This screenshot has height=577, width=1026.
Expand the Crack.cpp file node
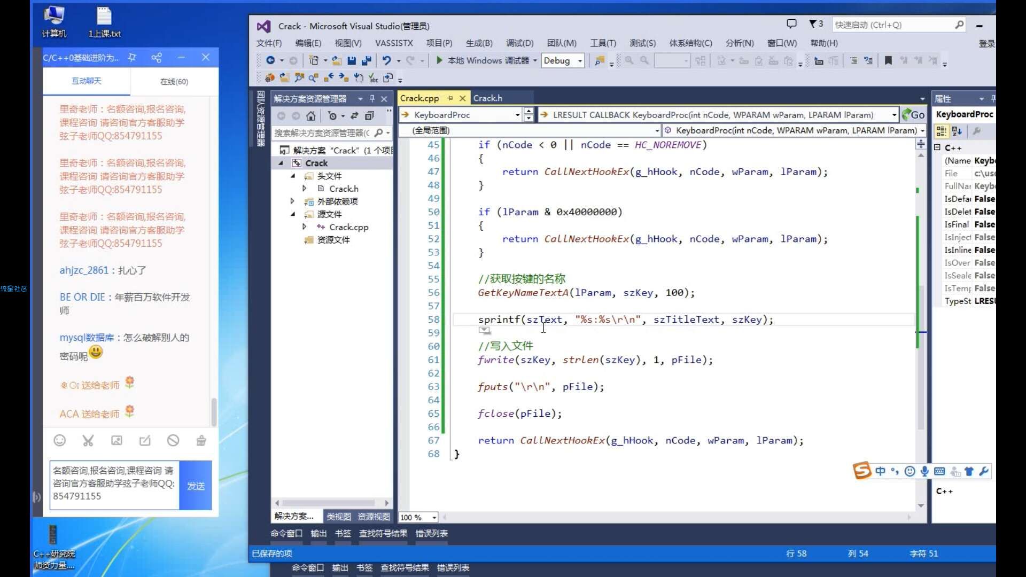(305, 227)
